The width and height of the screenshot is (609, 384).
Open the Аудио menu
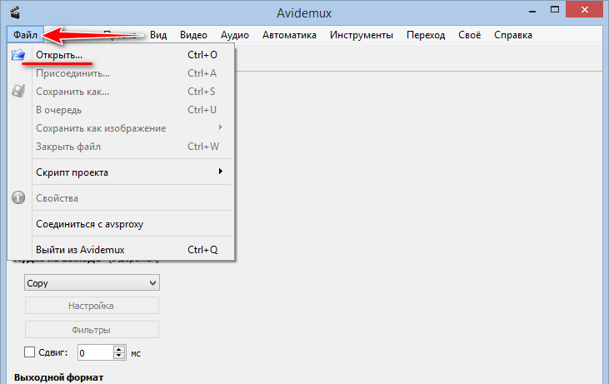(x=235, y=35)
